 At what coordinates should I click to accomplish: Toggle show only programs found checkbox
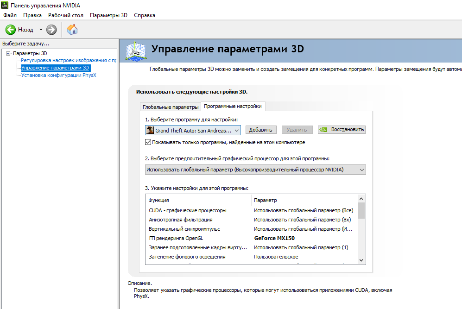coord(148,142)
